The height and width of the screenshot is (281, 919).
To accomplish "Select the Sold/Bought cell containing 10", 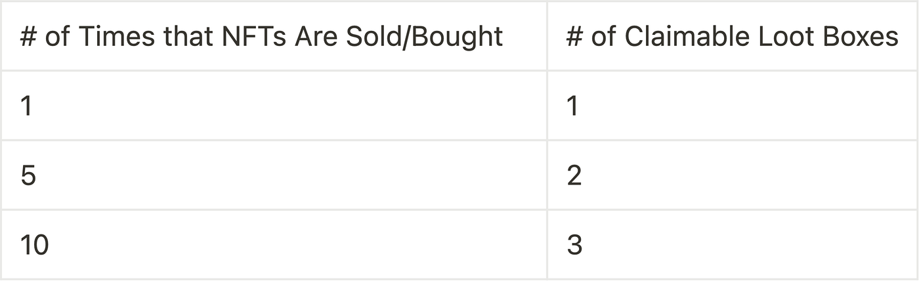I will tap(274, 245).
